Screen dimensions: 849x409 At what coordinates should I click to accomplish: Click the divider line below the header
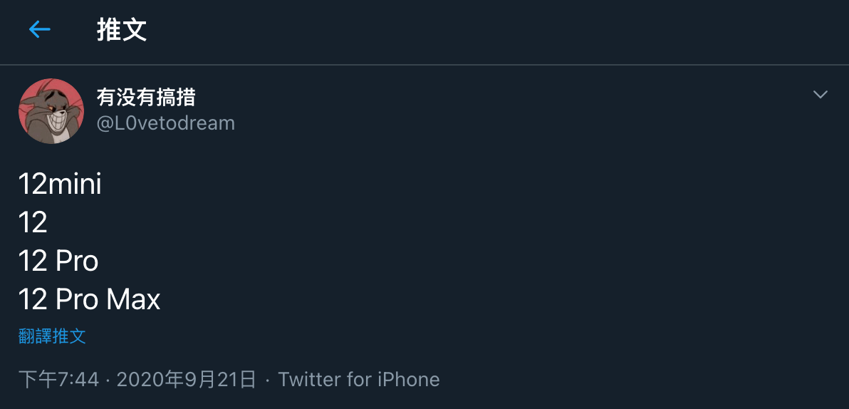point(424,65)
